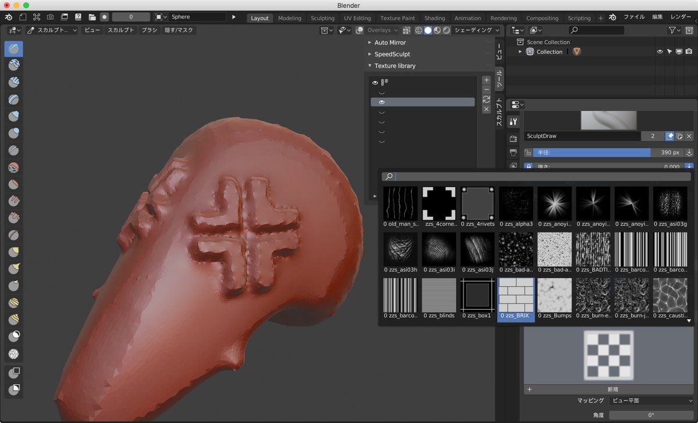
Task: Select the Clay Strips brush tool
Action: point(14,83)
